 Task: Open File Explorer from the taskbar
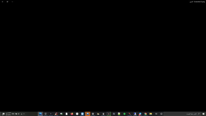point(151,114)
